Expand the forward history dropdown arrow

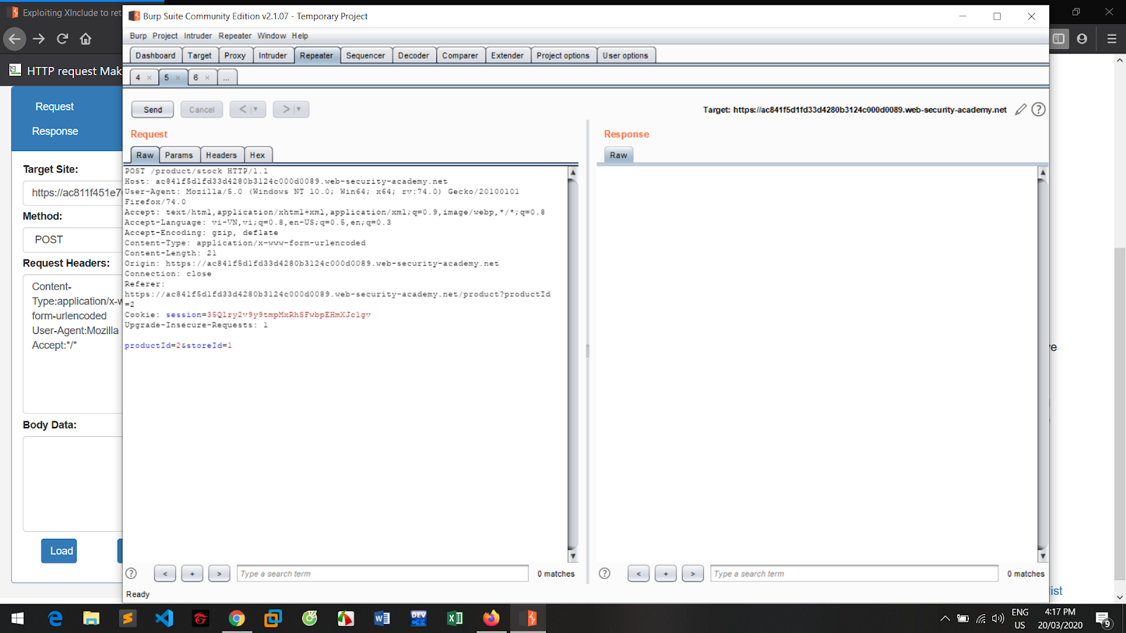click(299, 109)
